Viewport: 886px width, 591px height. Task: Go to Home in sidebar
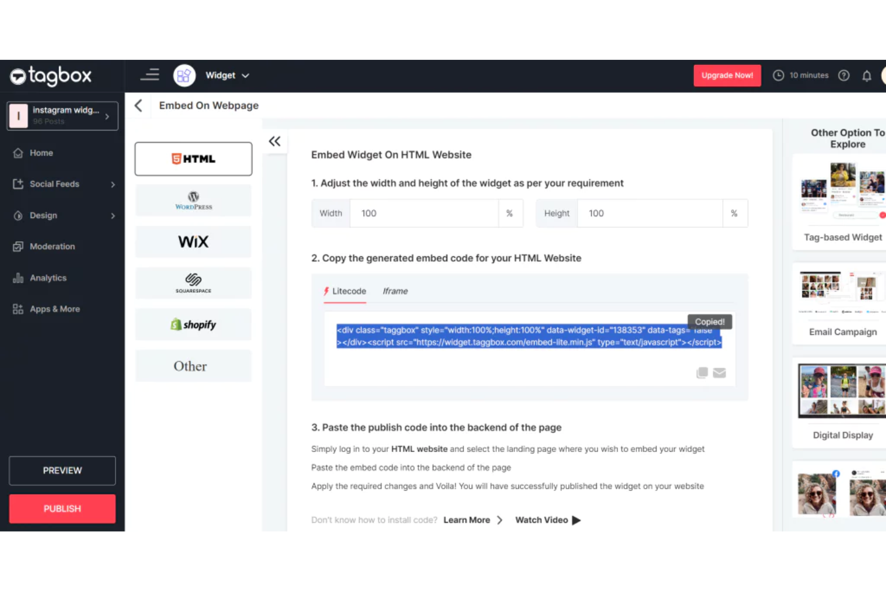[41, 153]
